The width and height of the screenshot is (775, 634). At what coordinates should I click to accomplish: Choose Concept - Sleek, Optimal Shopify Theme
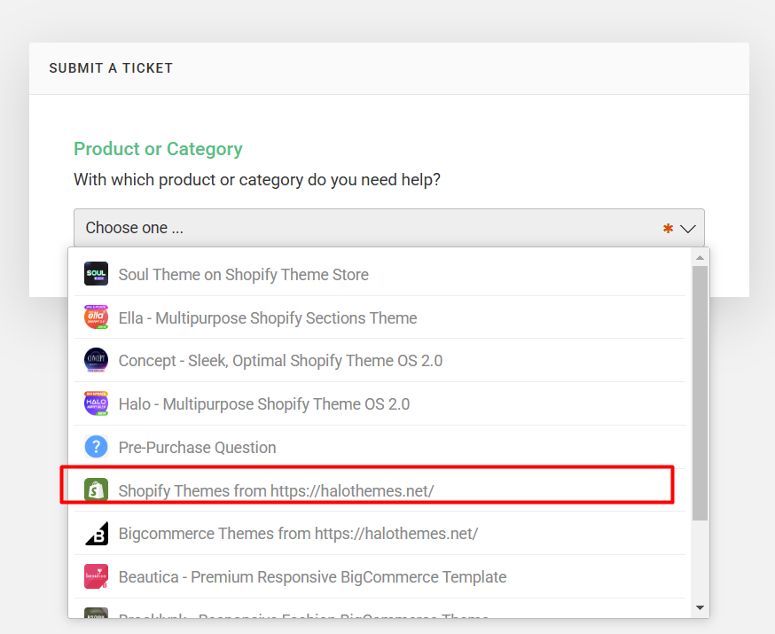[x=380, y=361]
